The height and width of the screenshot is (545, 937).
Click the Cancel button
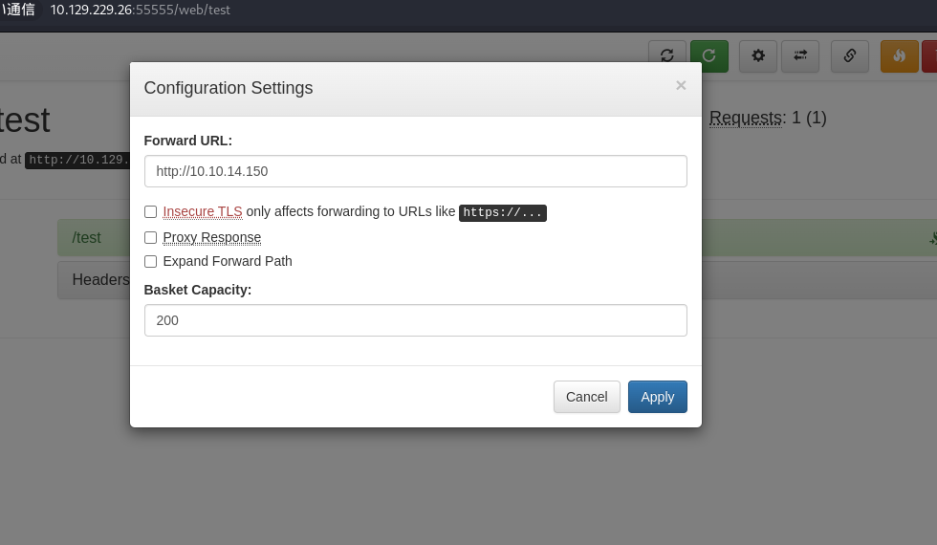click(x=586, y=397)
